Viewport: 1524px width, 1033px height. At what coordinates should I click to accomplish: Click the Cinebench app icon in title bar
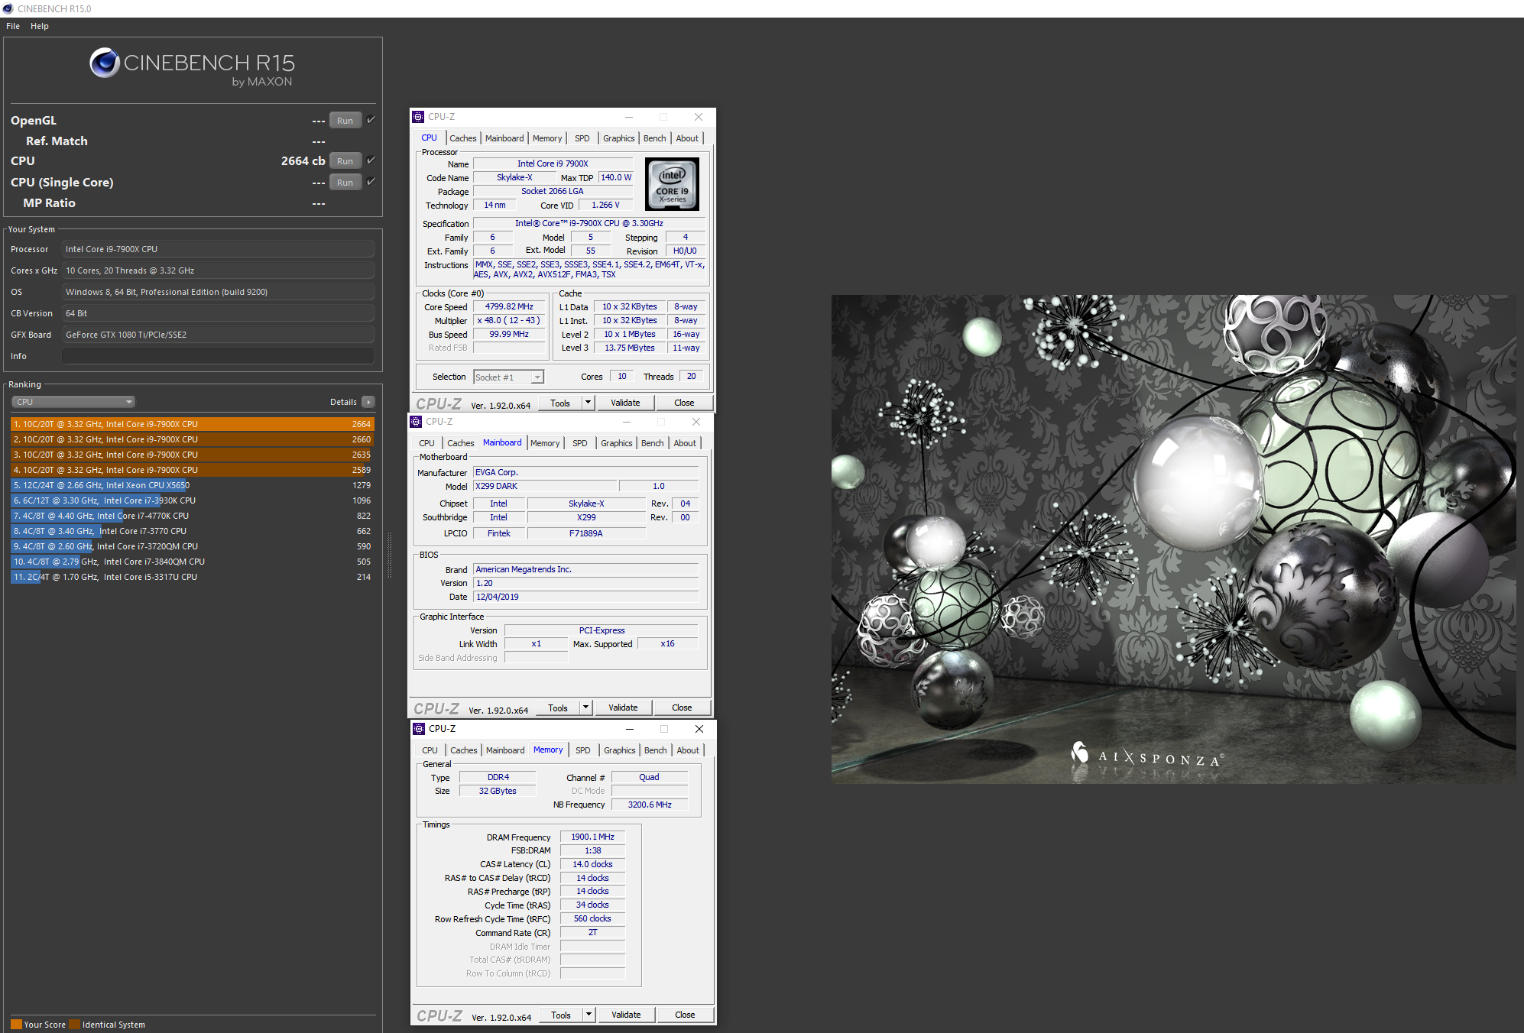pos(8,8)
